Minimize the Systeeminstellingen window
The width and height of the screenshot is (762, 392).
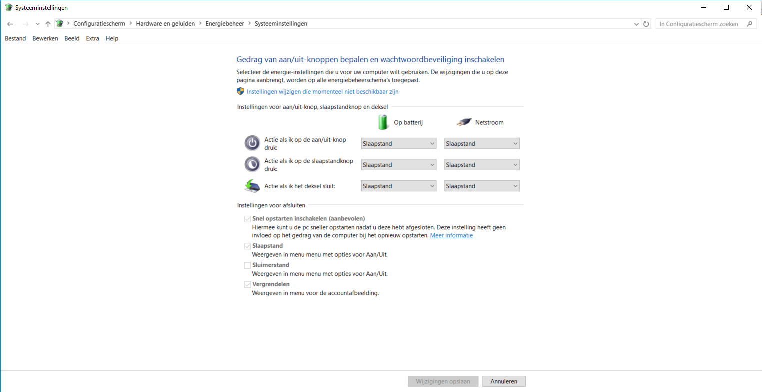click(703, 7)
